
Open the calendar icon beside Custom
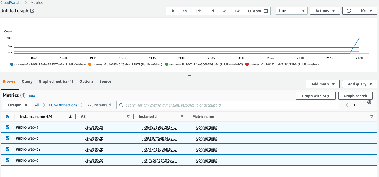pyautogui.click(x=265, y=11)
